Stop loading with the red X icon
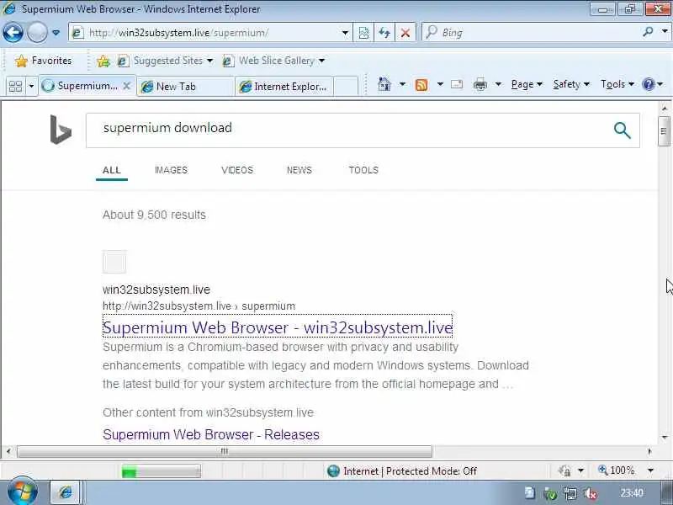This screenshot has height=505, width=673. (405, 33)
